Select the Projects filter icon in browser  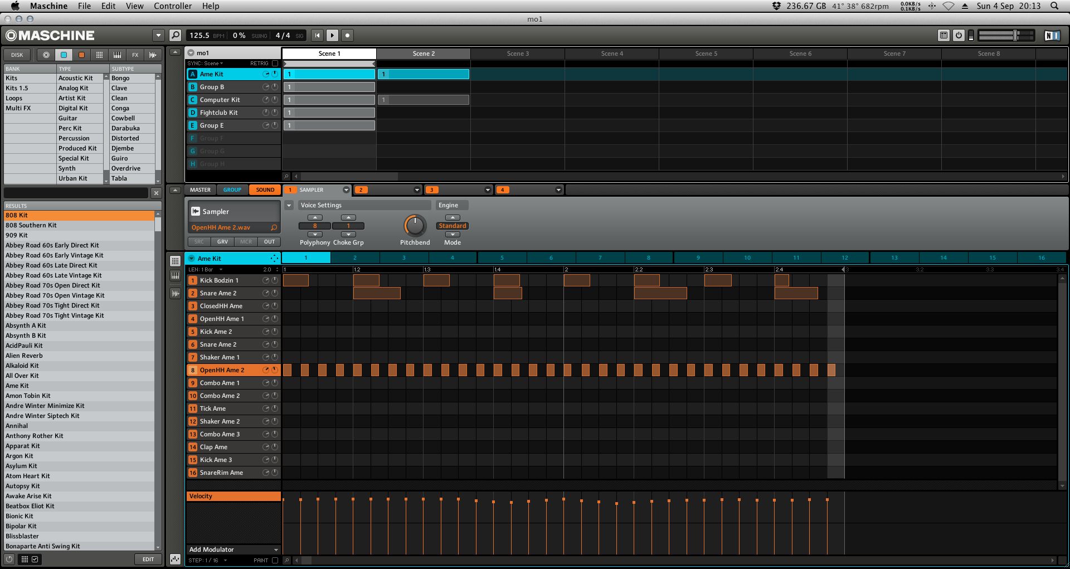tap(46, 55)
